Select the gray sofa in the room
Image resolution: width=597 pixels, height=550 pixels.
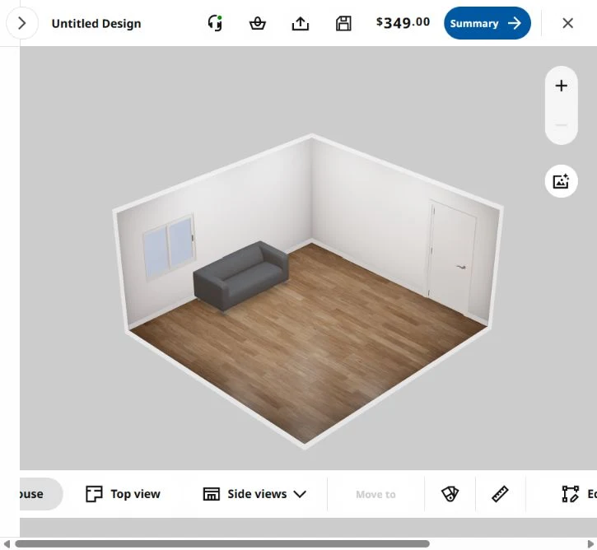pos(240,276)
